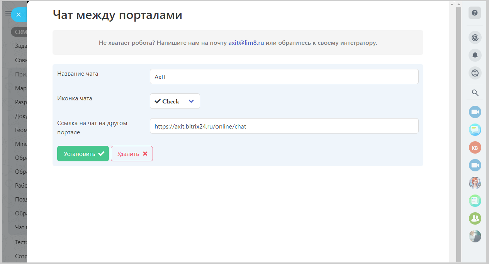Image resolution: width=489 pixels, height=264 pixels.
Task: Open the swirl icon above the bell
Action: 475,37
